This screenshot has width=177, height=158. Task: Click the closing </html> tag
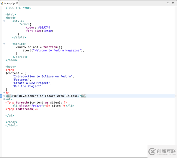click(12, 125)
